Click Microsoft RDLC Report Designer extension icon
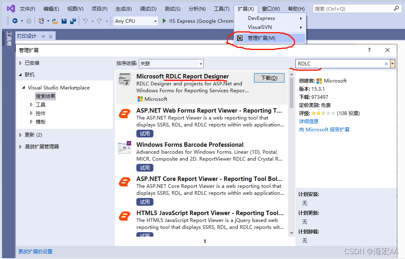405x259 pixels. coord(125,79)
